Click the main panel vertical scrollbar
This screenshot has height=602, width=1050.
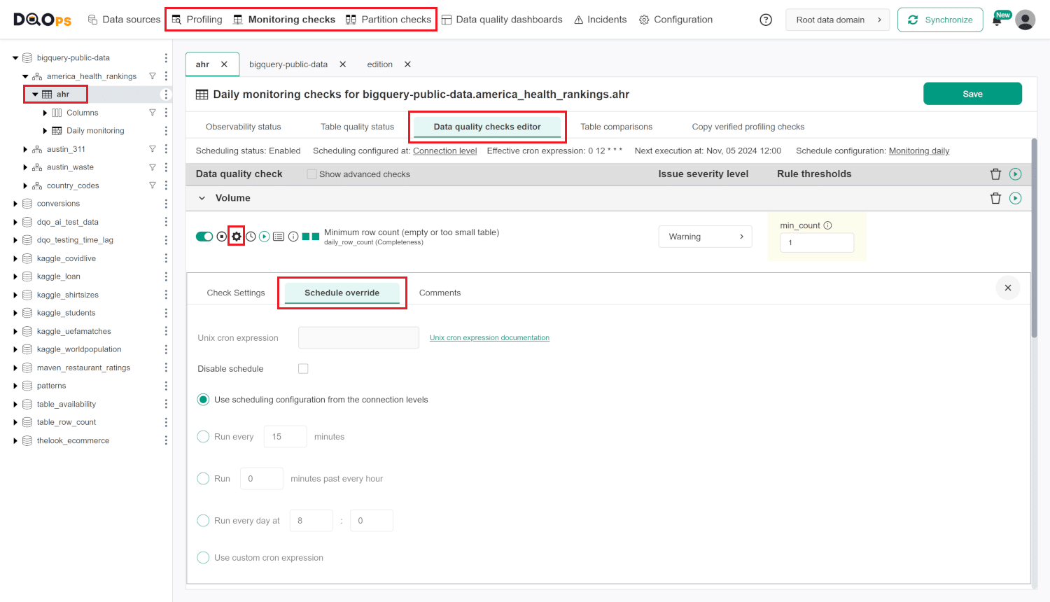tap(1034, 238)
